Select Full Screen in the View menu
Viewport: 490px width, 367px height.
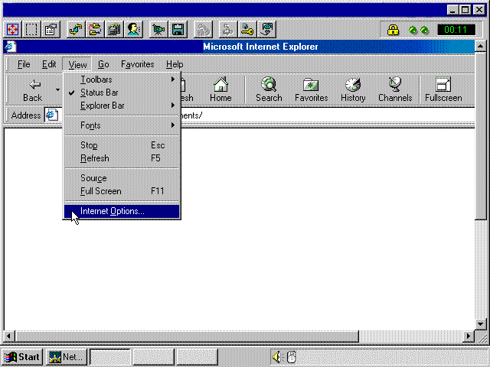pos(122,191)
